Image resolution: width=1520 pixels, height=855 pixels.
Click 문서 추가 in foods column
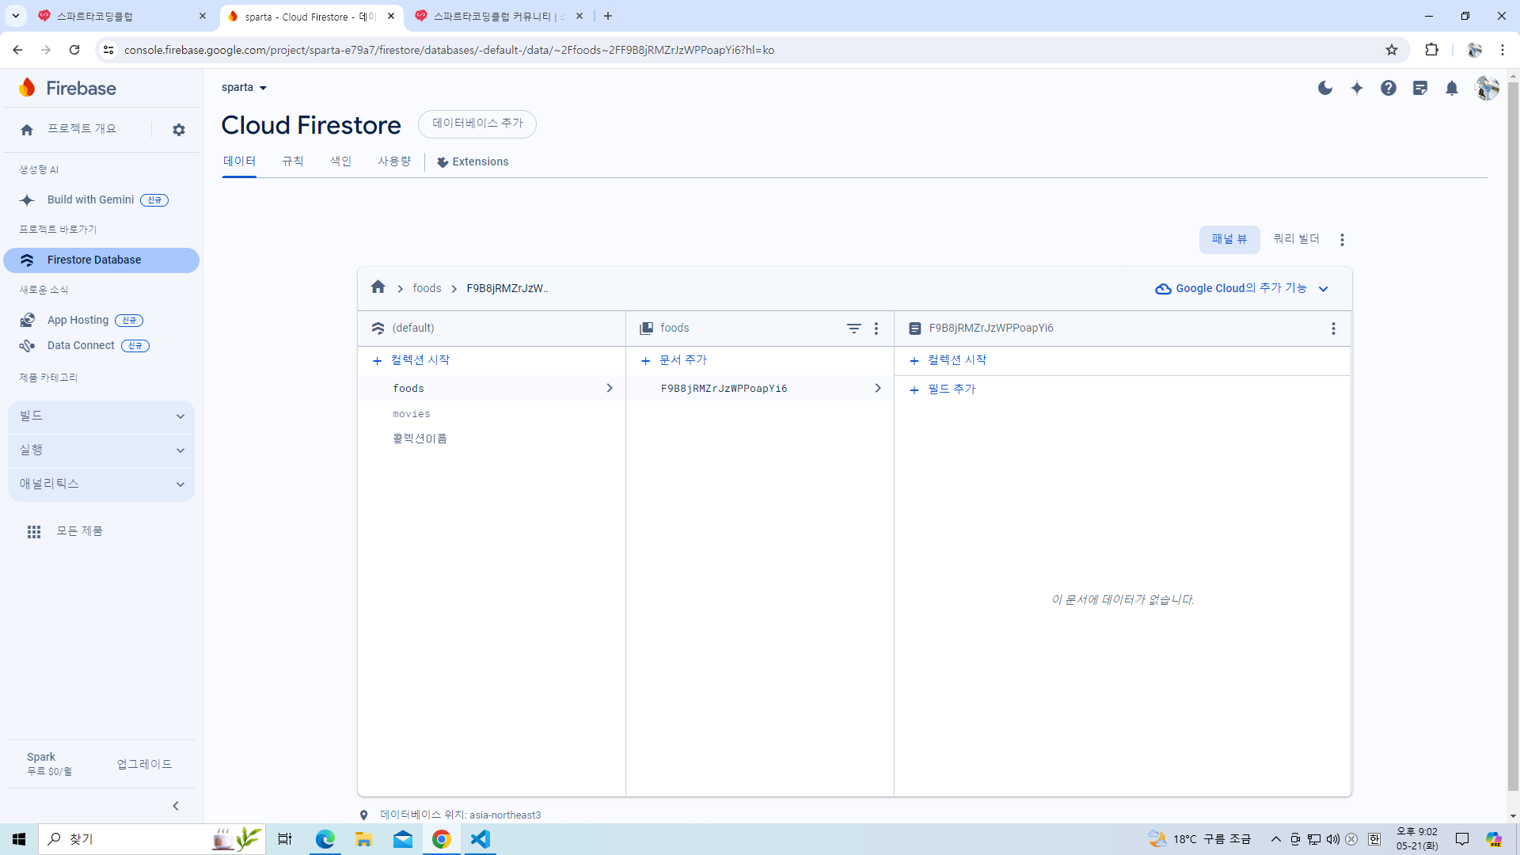(674, 360)
